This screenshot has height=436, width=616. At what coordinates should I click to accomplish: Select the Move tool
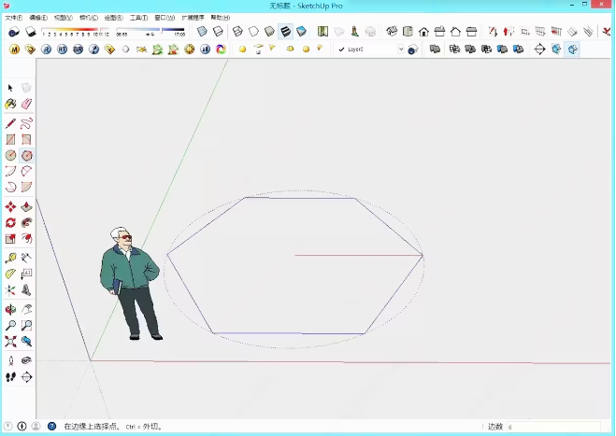(x=10, y=207)
